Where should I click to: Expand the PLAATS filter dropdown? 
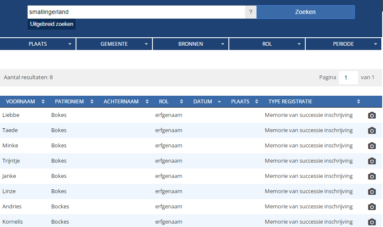(x=38, y=44)
